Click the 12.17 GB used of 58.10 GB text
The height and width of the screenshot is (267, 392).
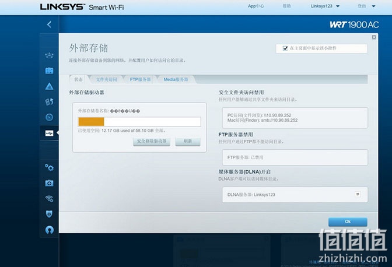pyautogui.click(x=128, y=131)
